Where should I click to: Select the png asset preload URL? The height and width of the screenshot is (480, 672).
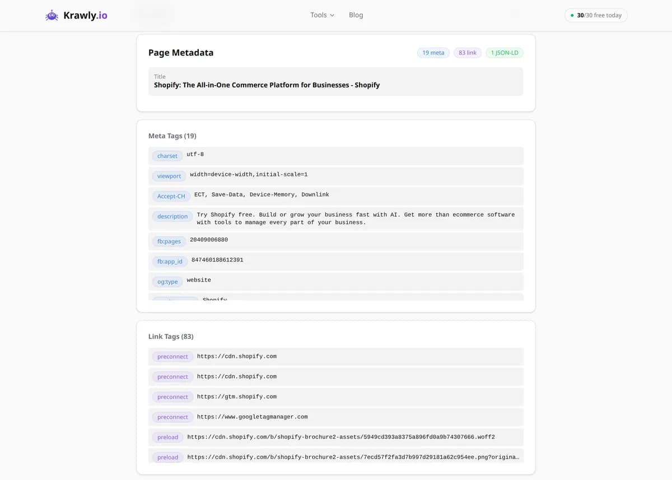(x=353, y=457)
